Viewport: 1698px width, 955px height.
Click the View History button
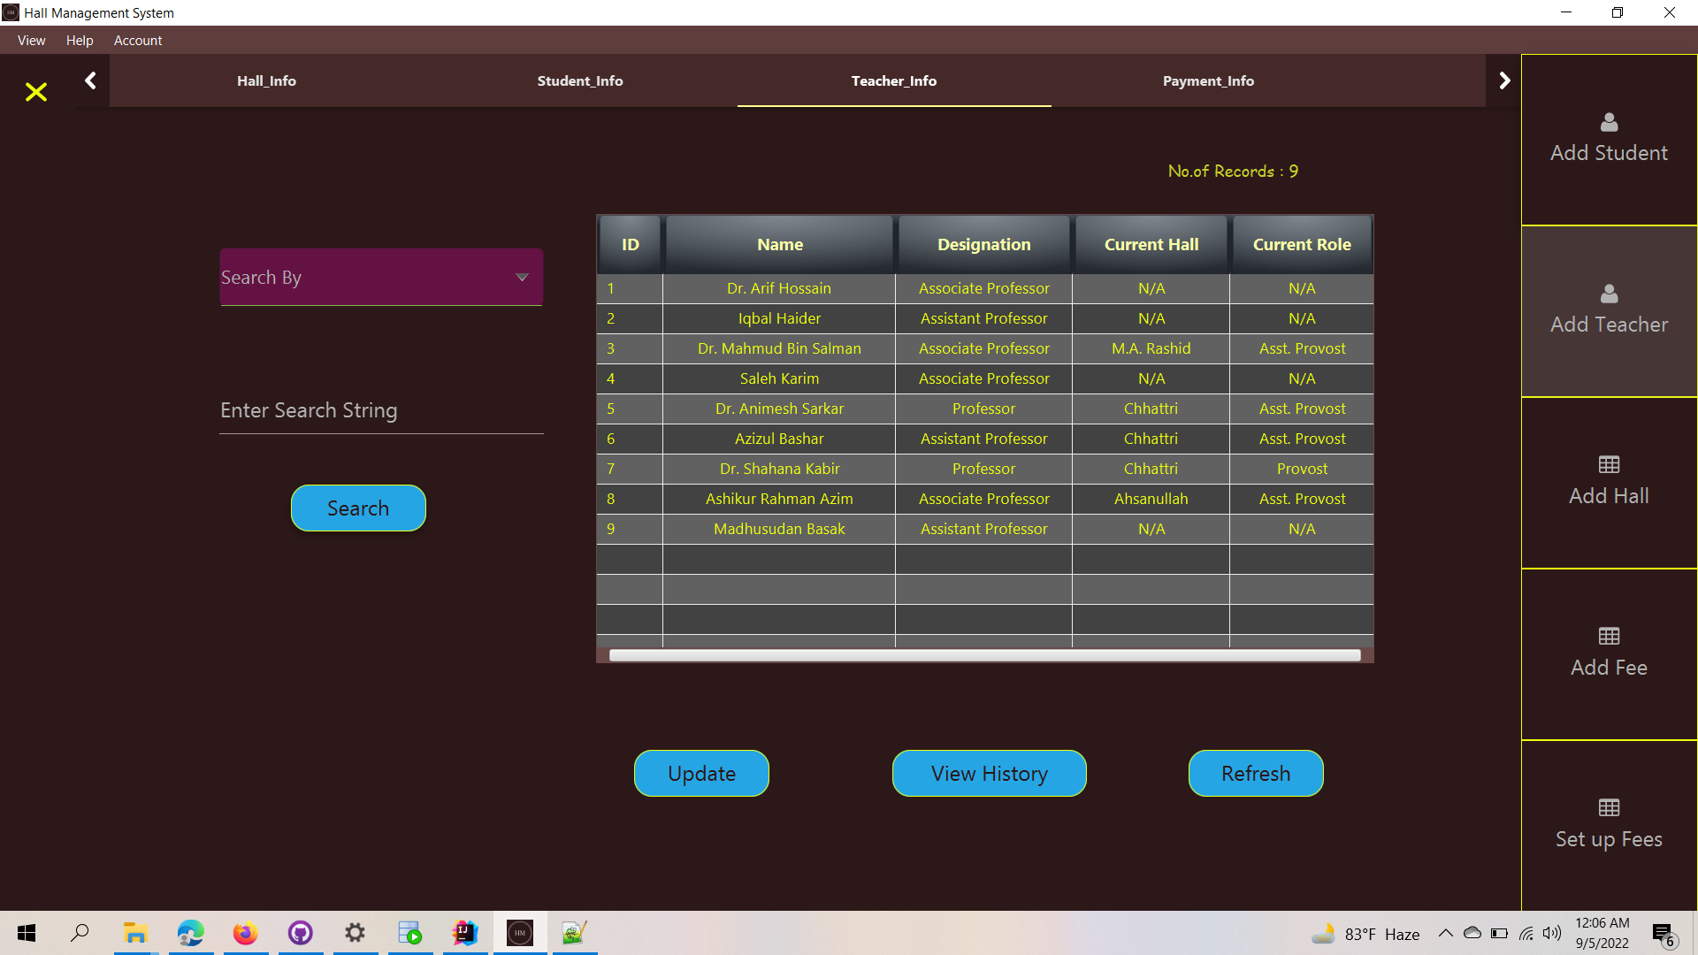988,773
